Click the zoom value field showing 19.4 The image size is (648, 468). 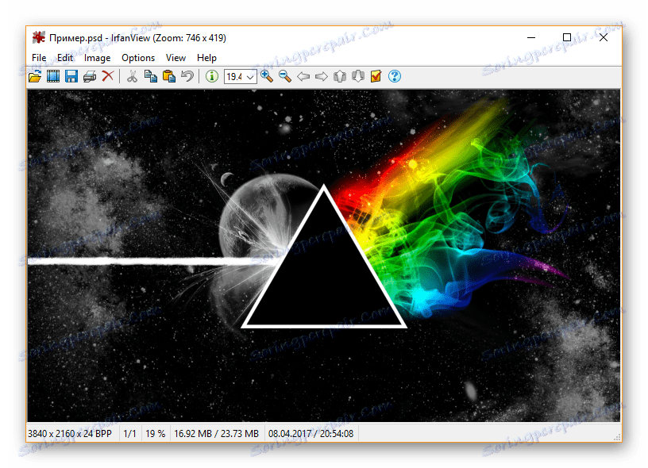[x=235, y=77]
